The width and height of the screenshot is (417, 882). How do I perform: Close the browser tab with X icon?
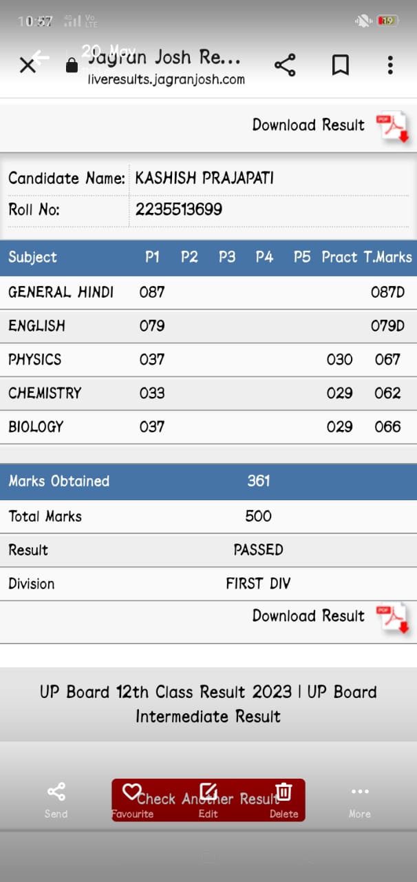[x=27, y=65]
